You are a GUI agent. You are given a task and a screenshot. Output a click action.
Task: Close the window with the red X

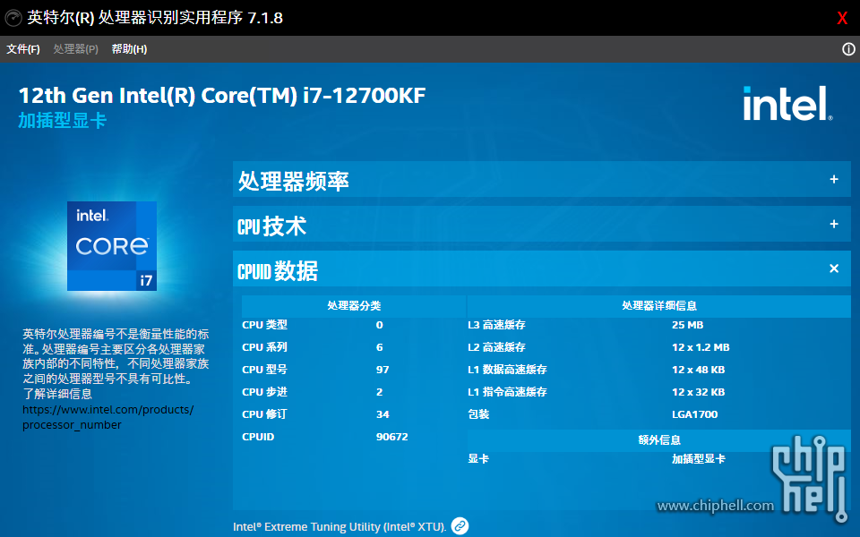pyautogui.click(x=842, y=18)
